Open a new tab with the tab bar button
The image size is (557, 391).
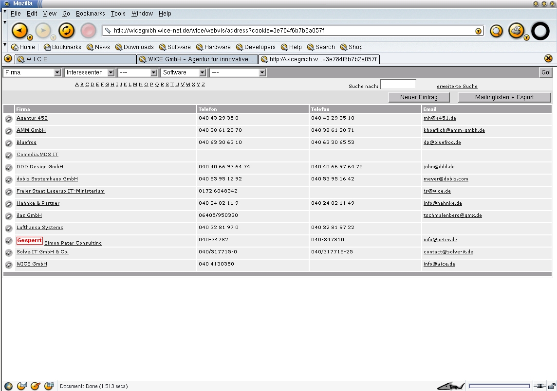click(8, 59)
